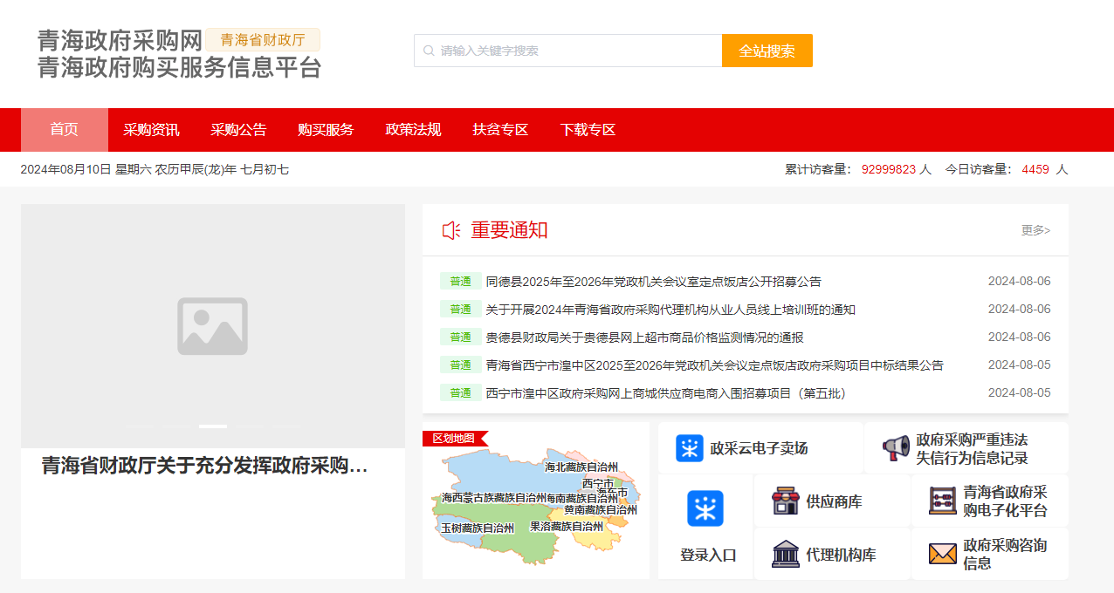
Task: Click the carousel position indicator dot
Action: click(212, 426)
